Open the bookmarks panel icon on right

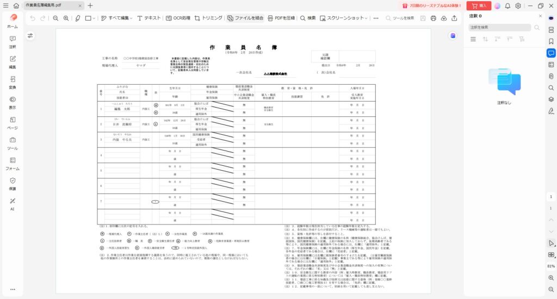coord(551,41)
